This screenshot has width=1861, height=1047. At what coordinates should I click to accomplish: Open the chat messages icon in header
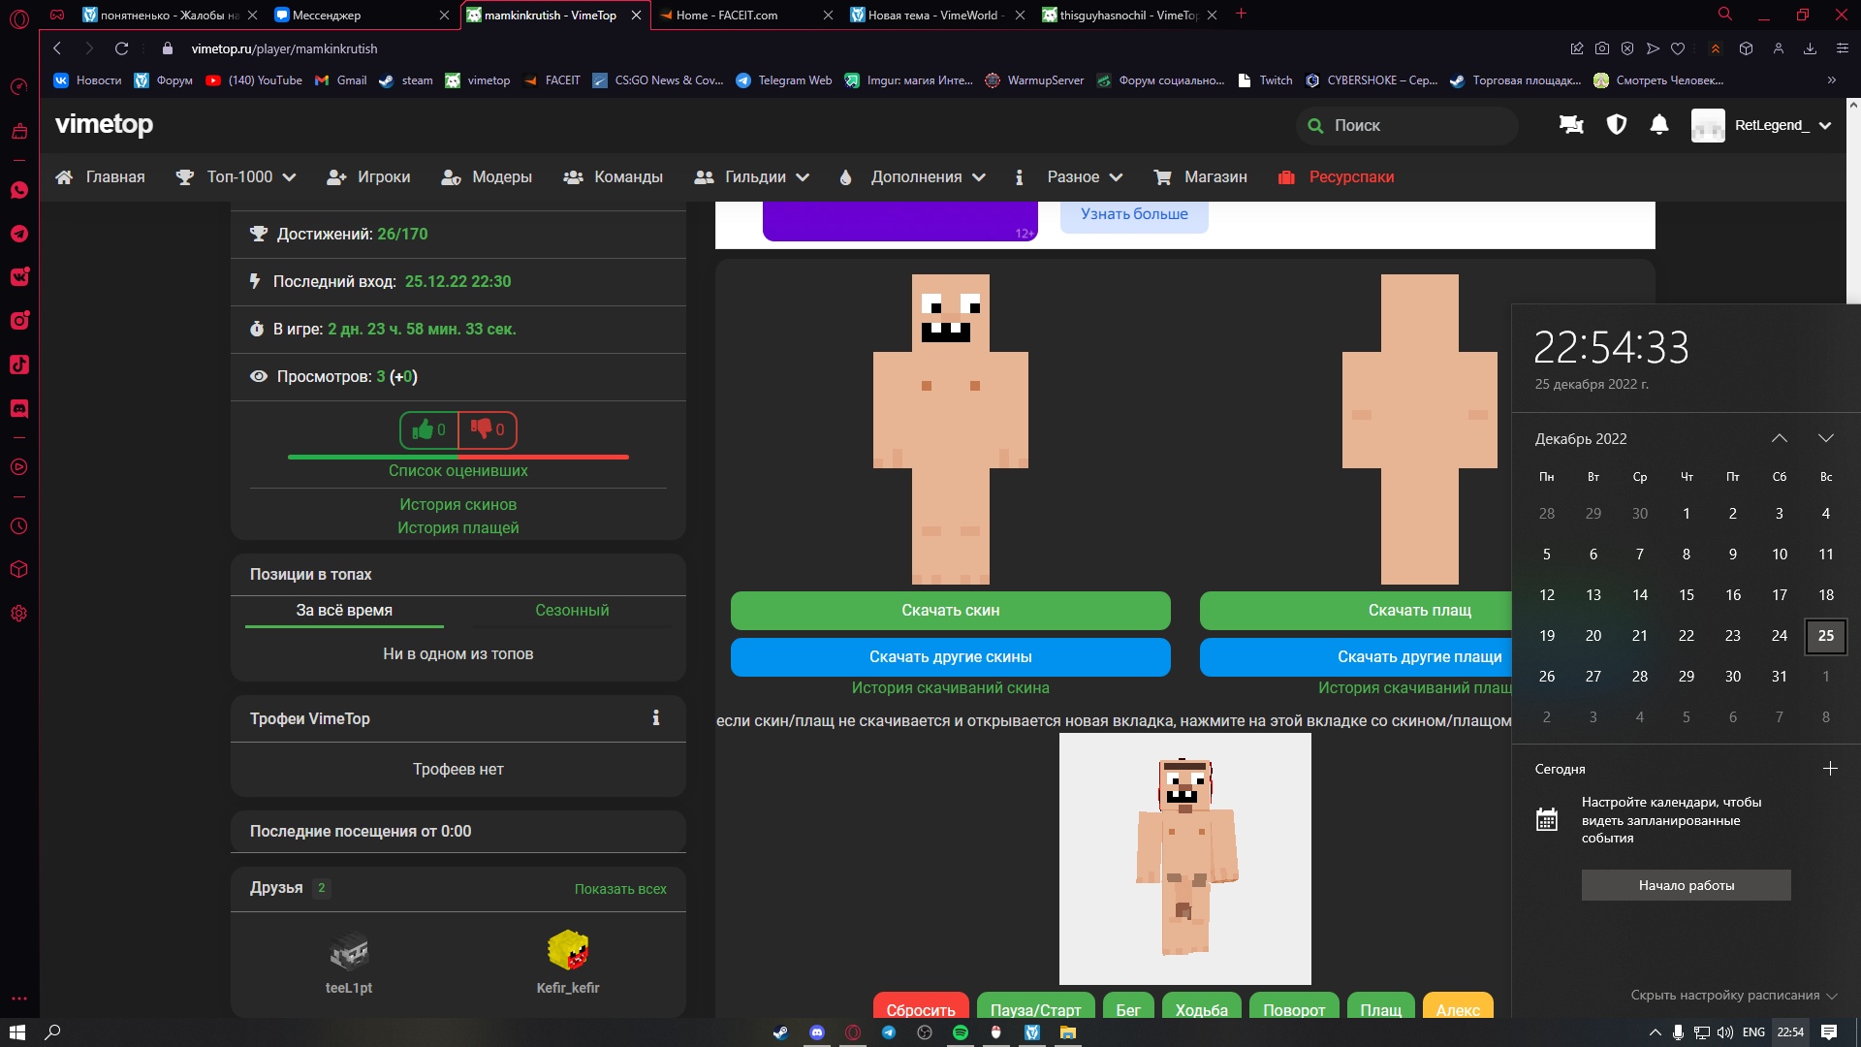tap(1571, 125)
